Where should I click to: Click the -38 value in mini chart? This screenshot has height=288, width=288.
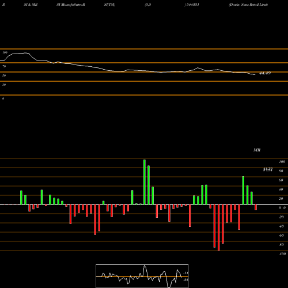pyautogui.click(x=185, y=280)
